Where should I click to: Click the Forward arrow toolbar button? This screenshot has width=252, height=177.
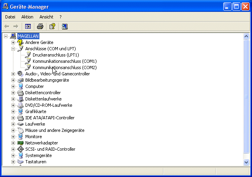click(16, 26)
